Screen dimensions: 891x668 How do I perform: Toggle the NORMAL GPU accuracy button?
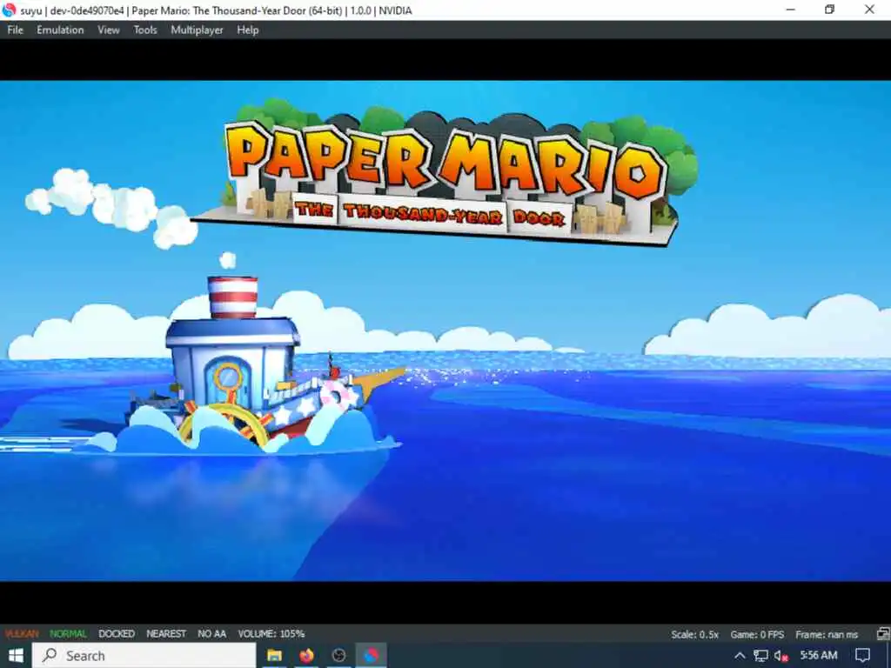tap(68, 634)
